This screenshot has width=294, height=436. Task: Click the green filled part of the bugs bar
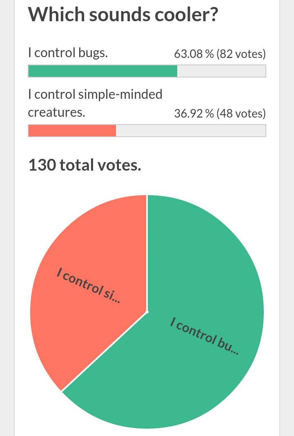pos(102,71)
